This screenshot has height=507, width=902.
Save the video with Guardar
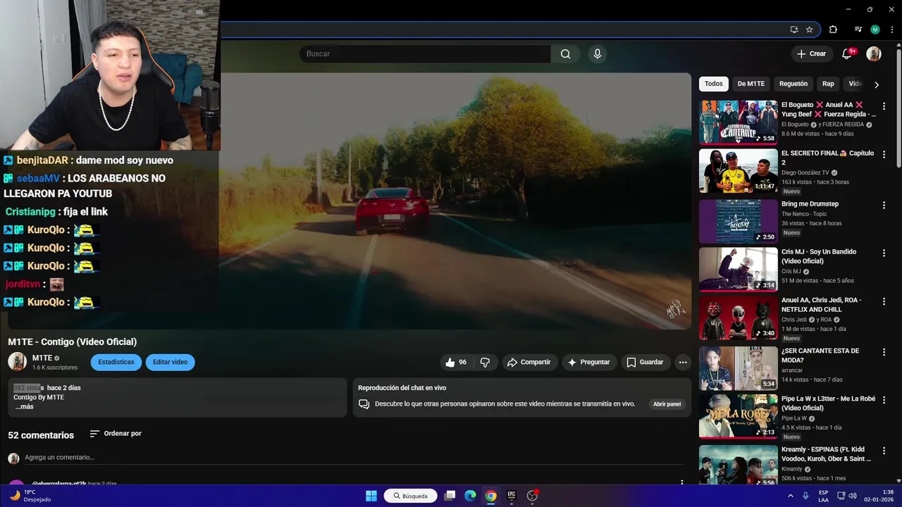[x=645, y=362]
